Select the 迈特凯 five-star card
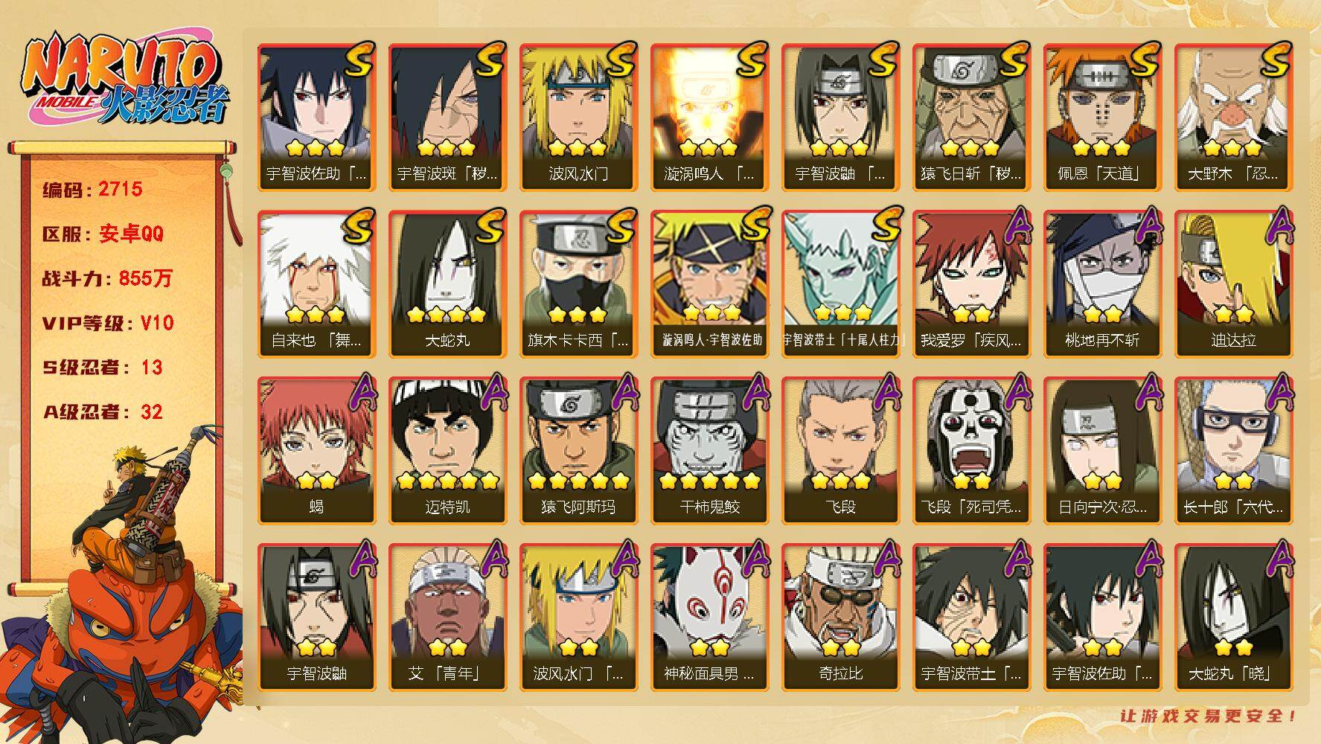1321x744 pixels. 447,451
